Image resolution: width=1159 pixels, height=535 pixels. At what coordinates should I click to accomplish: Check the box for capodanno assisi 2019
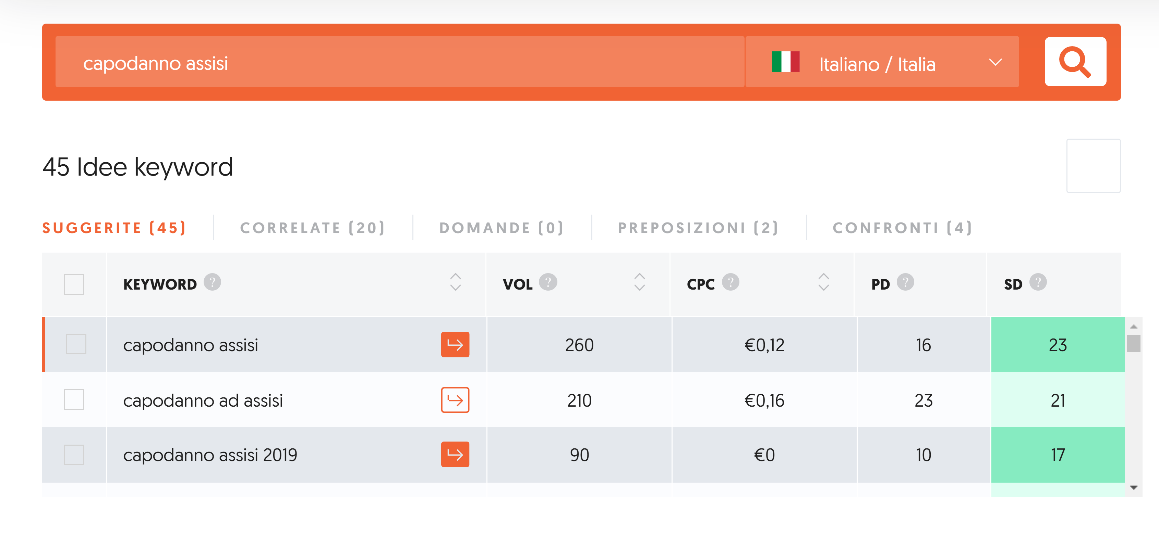point(74,455)
